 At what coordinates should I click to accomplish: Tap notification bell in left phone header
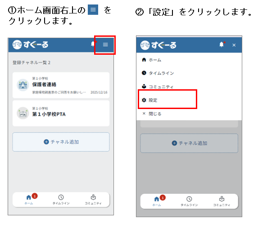pyautogui.click(x=93, y=44)
